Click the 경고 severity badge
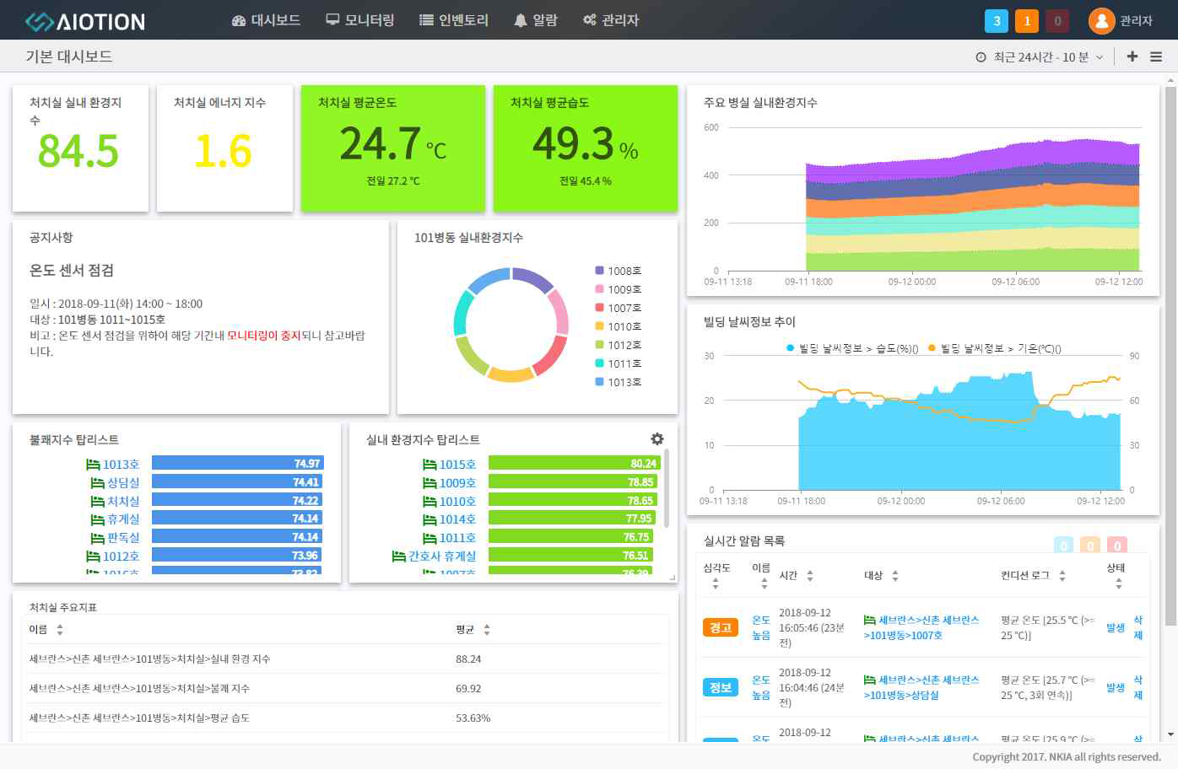The width and height of the screenshot is (1178, 769). coord(721,627)
